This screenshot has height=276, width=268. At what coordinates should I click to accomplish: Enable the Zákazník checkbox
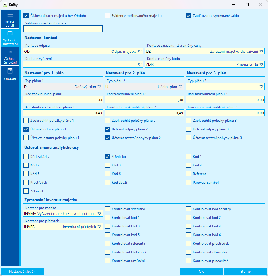tap(26, 191)
